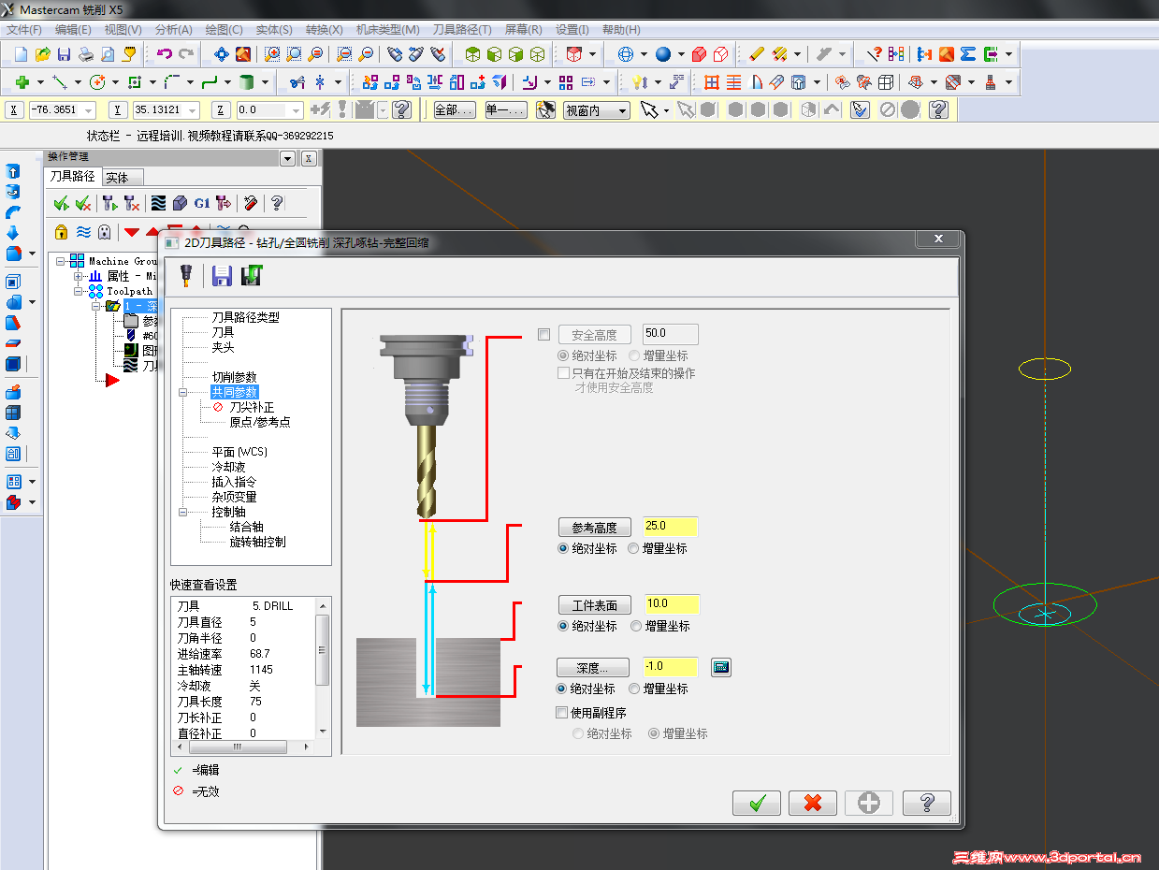Open the 视窗内 selection mode dropdown
This screenshot has width=1159, height=870.
click(x=622, y=110)
